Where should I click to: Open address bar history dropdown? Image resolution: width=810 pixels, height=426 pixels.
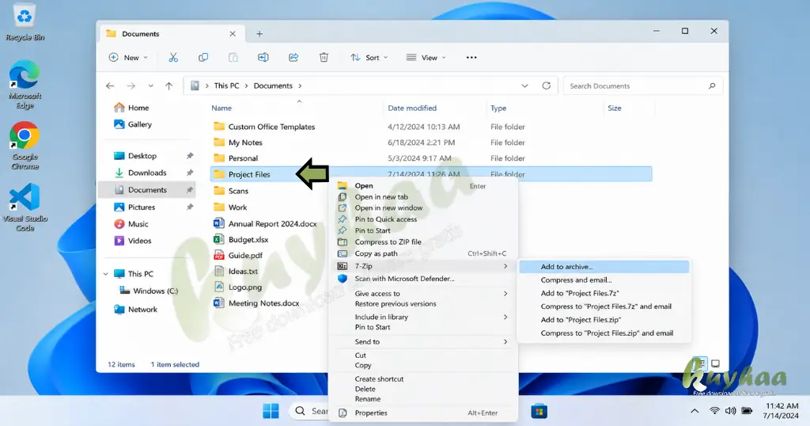coord(525,86)
